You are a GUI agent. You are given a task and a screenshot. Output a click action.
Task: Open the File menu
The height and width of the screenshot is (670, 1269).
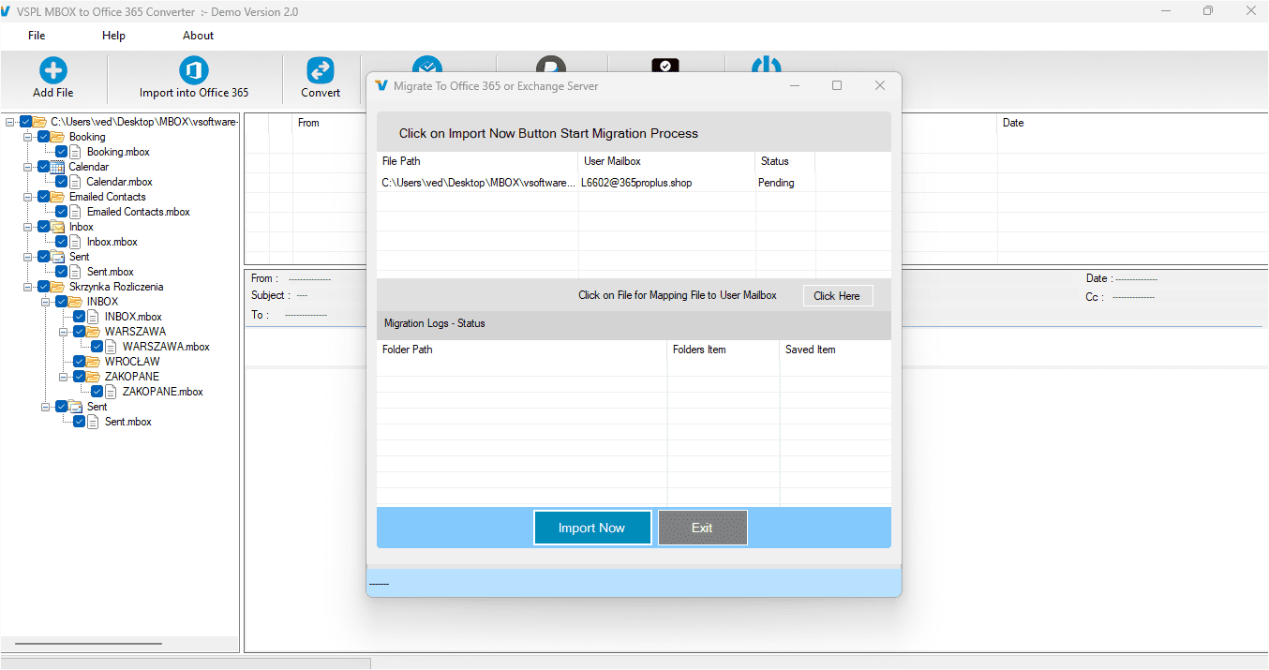pyautogui.click(x=37, y=36)
